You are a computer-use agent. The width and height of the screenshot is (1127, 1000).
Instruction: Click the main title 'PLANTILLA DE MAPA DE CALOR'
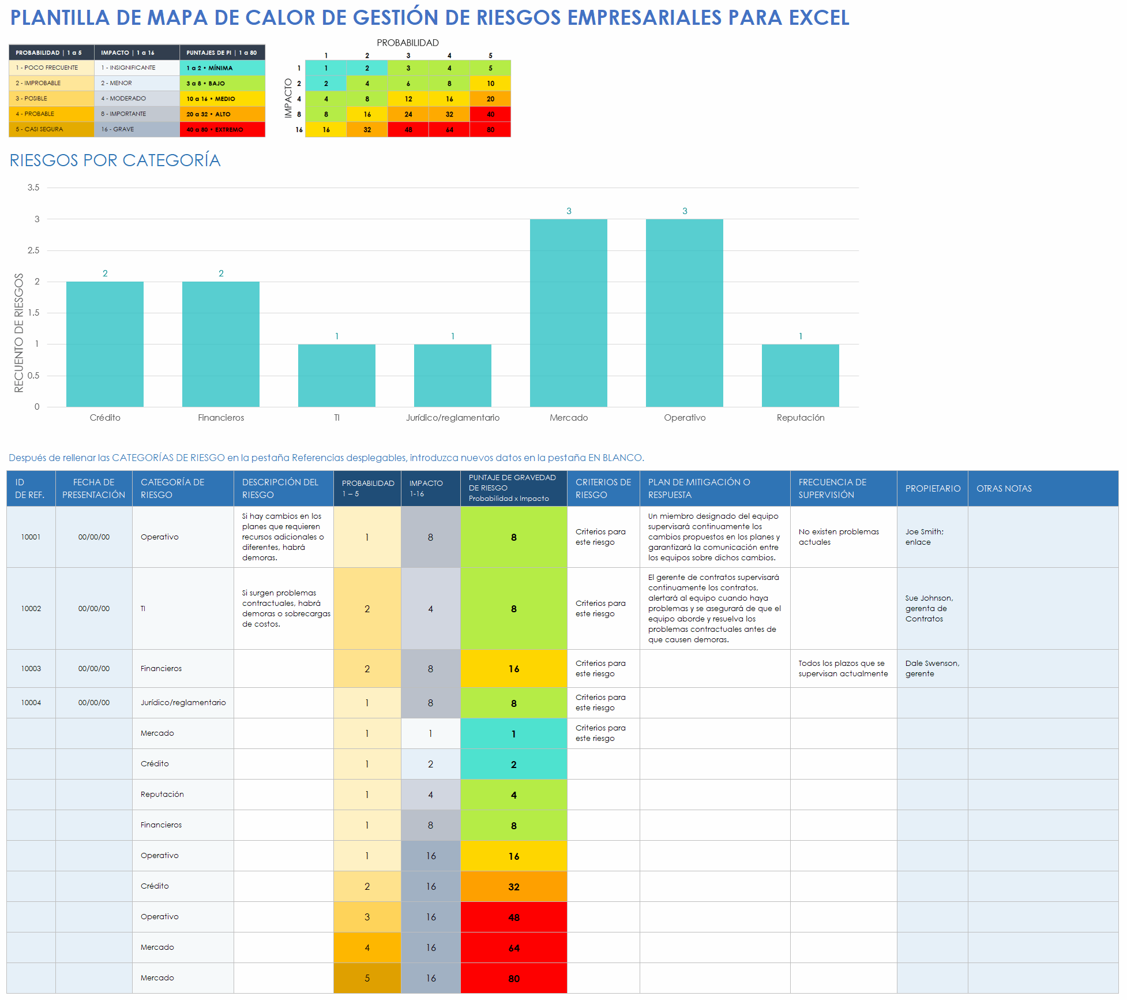[x=430, y=17]
